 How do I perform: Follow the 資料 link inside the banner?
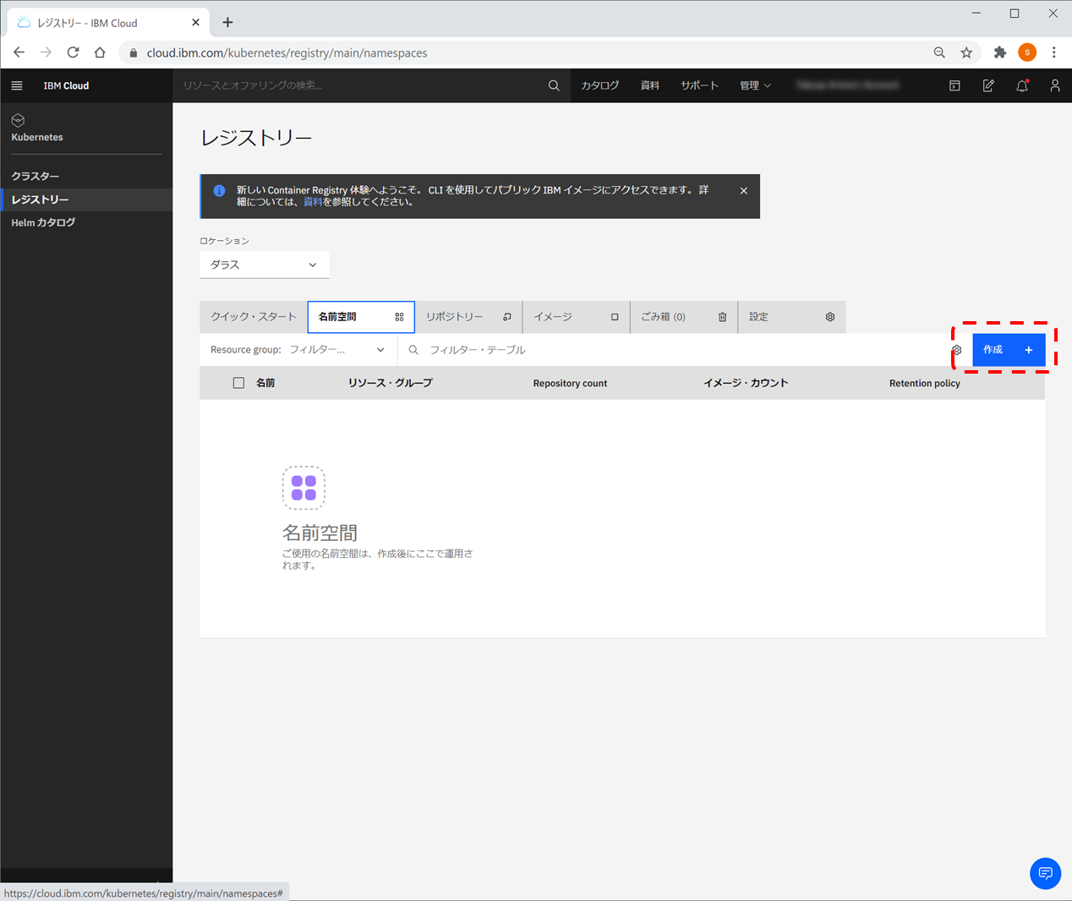(313, 202)
